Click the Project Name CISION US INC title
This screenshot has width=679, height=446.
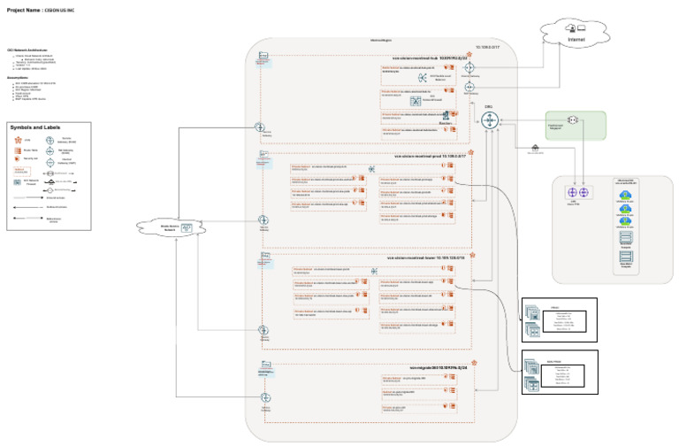pos(41,10)
